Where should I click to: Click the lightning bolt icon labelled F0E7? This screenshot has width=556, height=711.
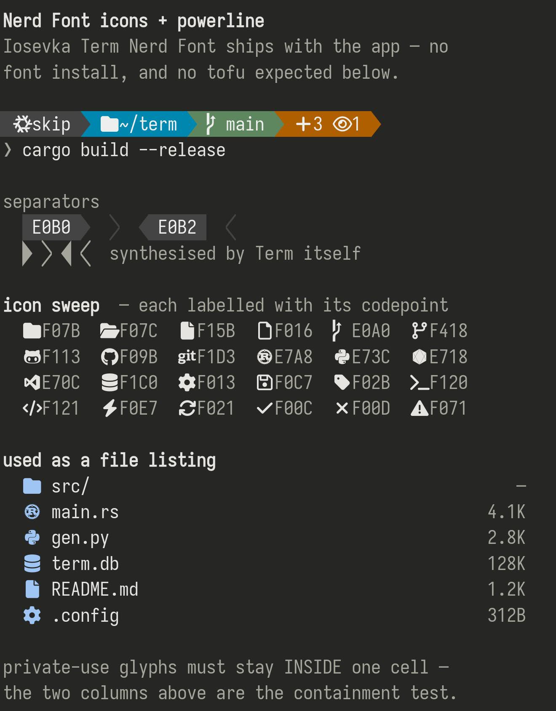point(110,408)
